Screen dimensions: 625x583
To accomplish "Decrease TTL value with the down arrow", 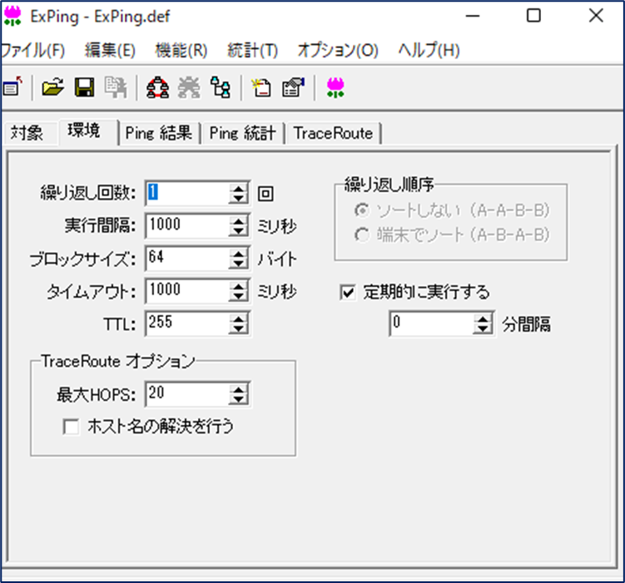I will [239, 329].
